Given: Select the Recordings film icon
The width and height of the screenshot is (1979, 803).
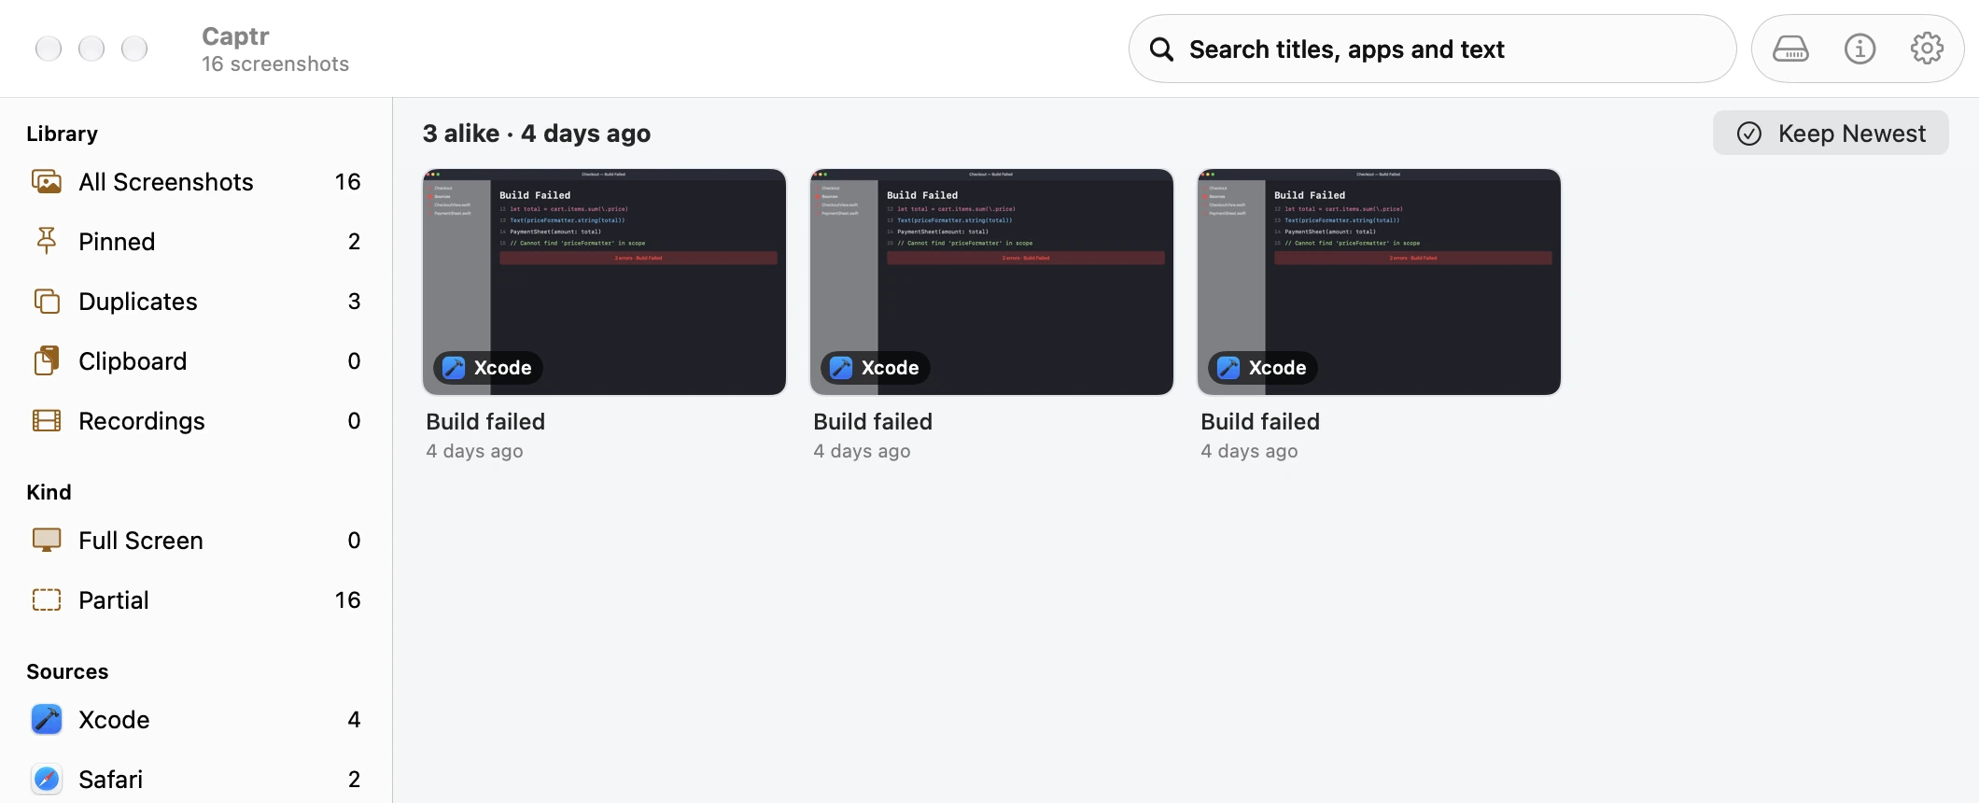Looking at the screenshot, I should click(47, 420).
